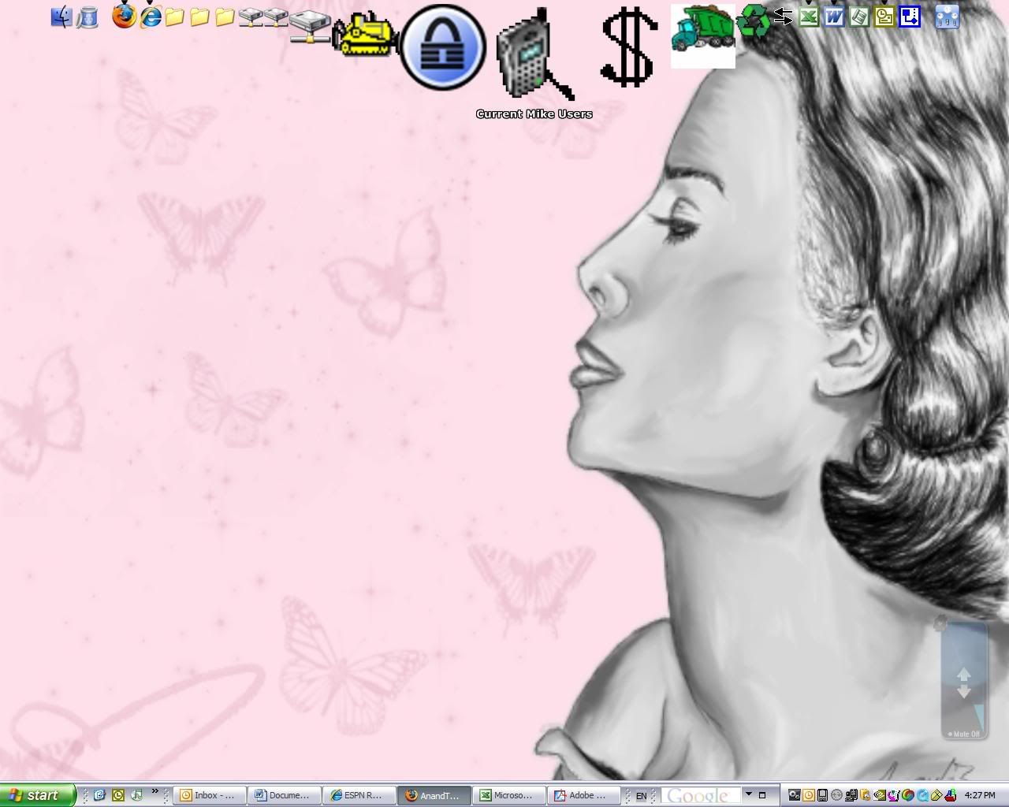Toggle Mute Off on volume widget
Image resolution: width=1009 pixels, height=807 pixels.
point(965,734)
